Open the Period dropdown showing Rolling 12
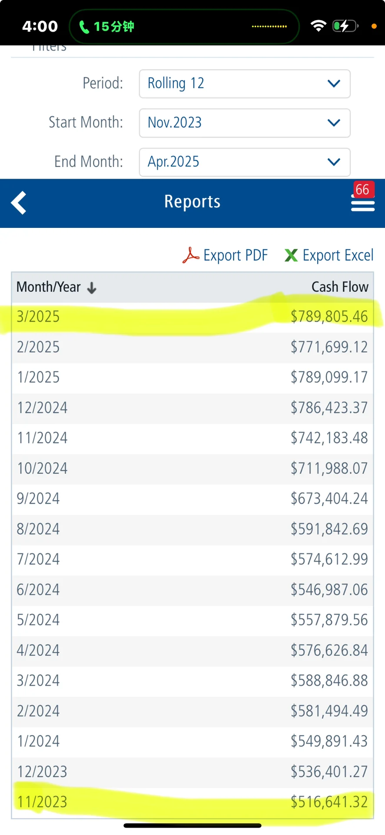 click(x=244, y=83)
